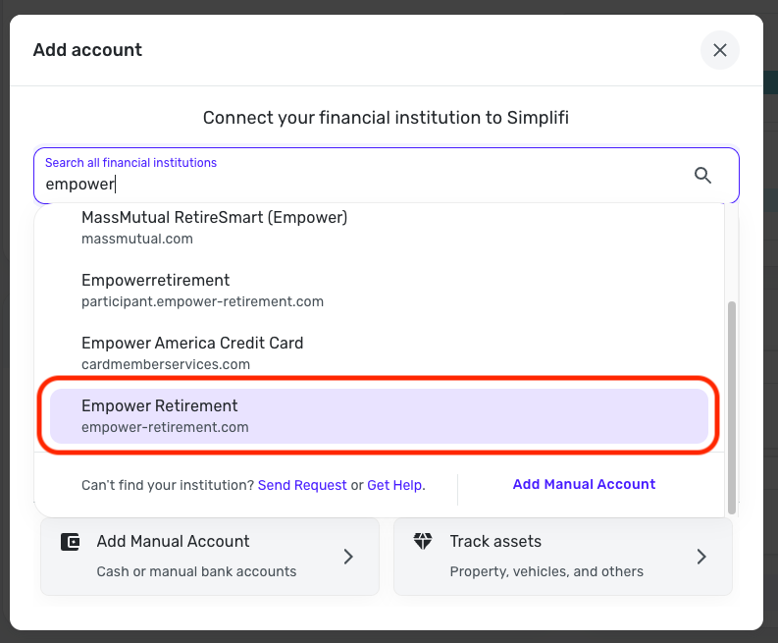Click bold Add Manual Account link in dropdown
778x643 pixels.
point(584,484)
